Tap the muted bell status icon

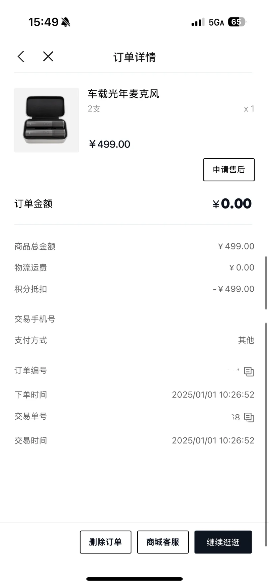[66, 22]
